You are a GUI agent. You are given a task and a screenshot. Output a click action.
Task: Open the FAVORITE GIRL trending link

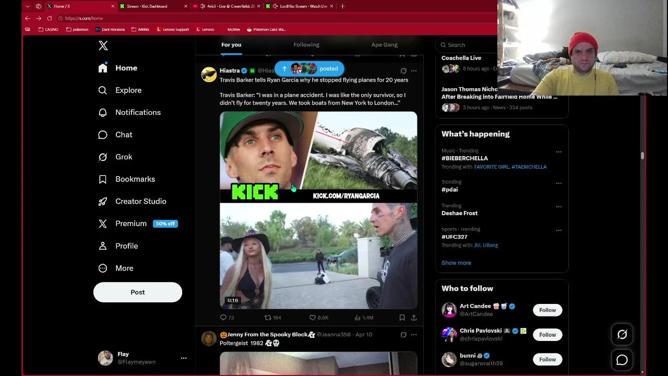point(491,167)
